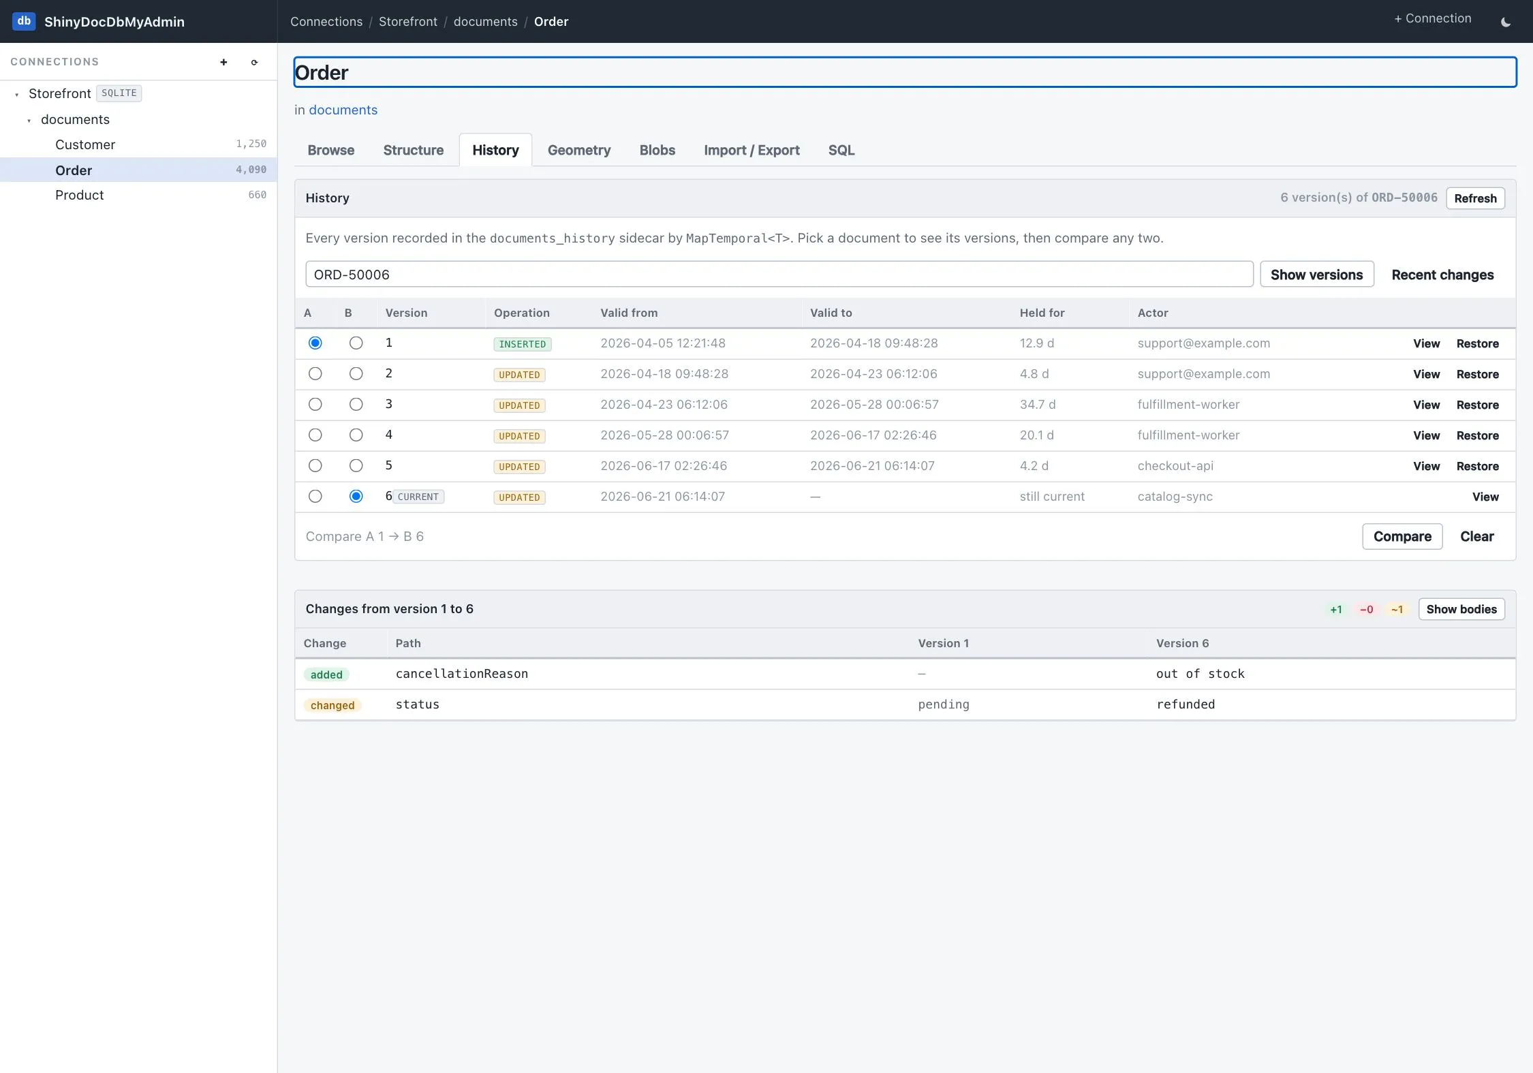Viewport: 1533px width, 1073px height.
Task: Restore version 3
Action: coord(1477,405)
